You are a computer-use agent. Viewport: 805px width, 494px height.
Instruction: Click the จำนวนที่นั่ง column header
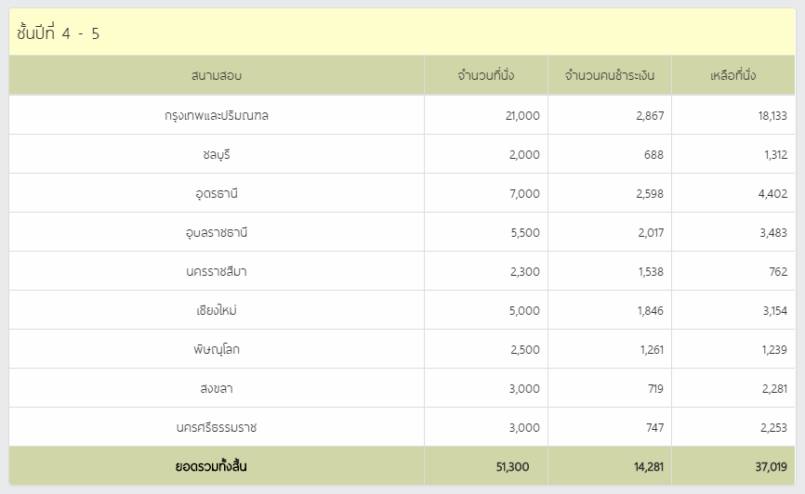click(x=485, y=75)
